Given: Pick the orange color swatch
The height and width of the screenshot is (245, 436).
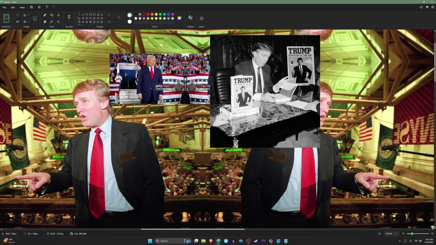Looking at the screenshot, I should [x=152, y=14].
